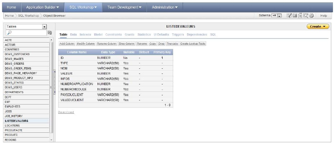Open the Schema HR dropdown

pyautogui.click(x=279, y=16)
